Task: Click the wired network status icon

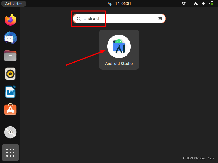Action: (196, 4)
